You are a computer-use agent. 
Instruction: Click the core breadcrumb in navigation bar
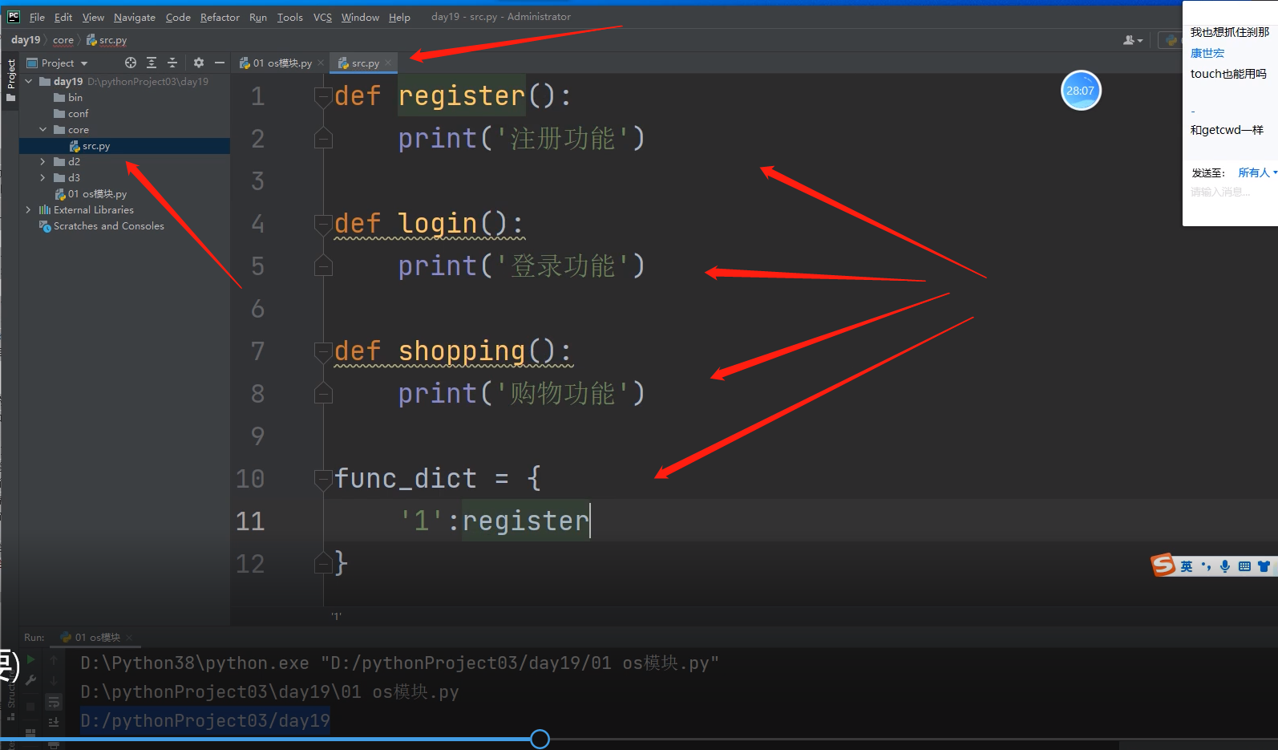click(x=63, y=40)
